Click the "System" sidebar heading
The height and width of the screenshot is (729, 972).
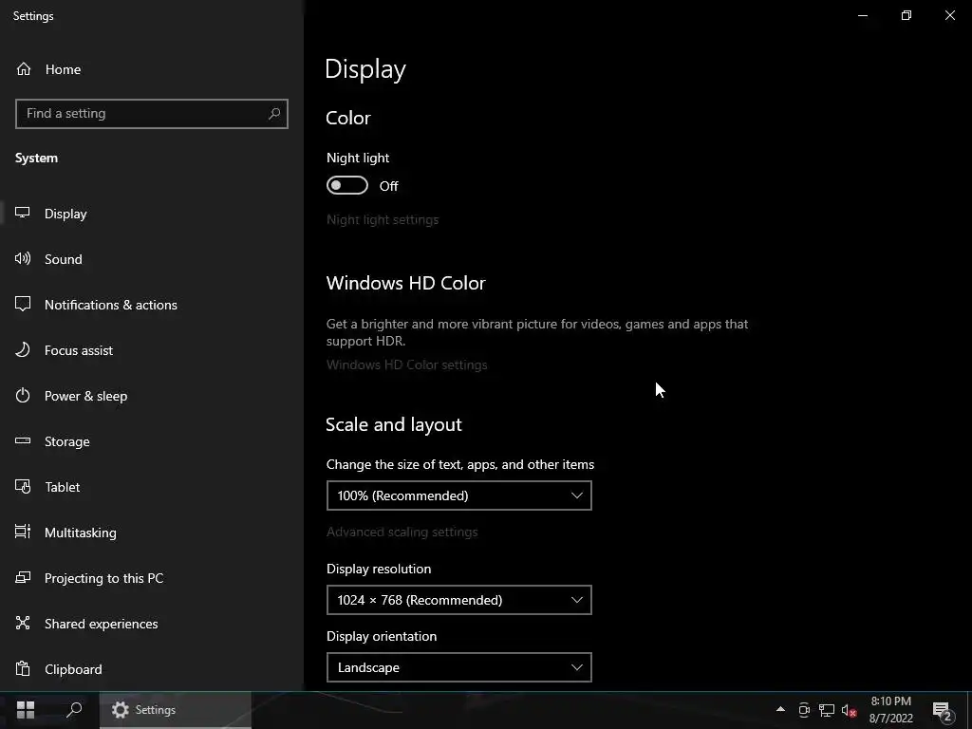click(x=37, y=159)
